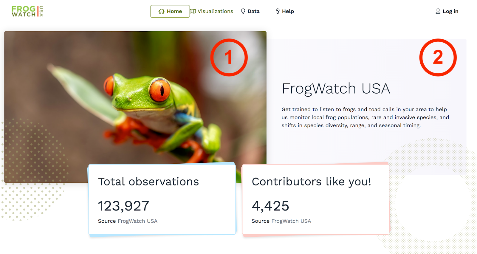The width and height of the screenshot is (477, 254).
Task: Select the Contributors like you! card title
Action: point(311,182)
